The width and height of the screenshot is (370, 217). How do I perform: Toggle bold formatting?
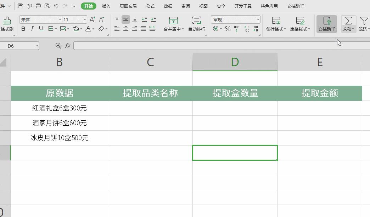(23, 29)
